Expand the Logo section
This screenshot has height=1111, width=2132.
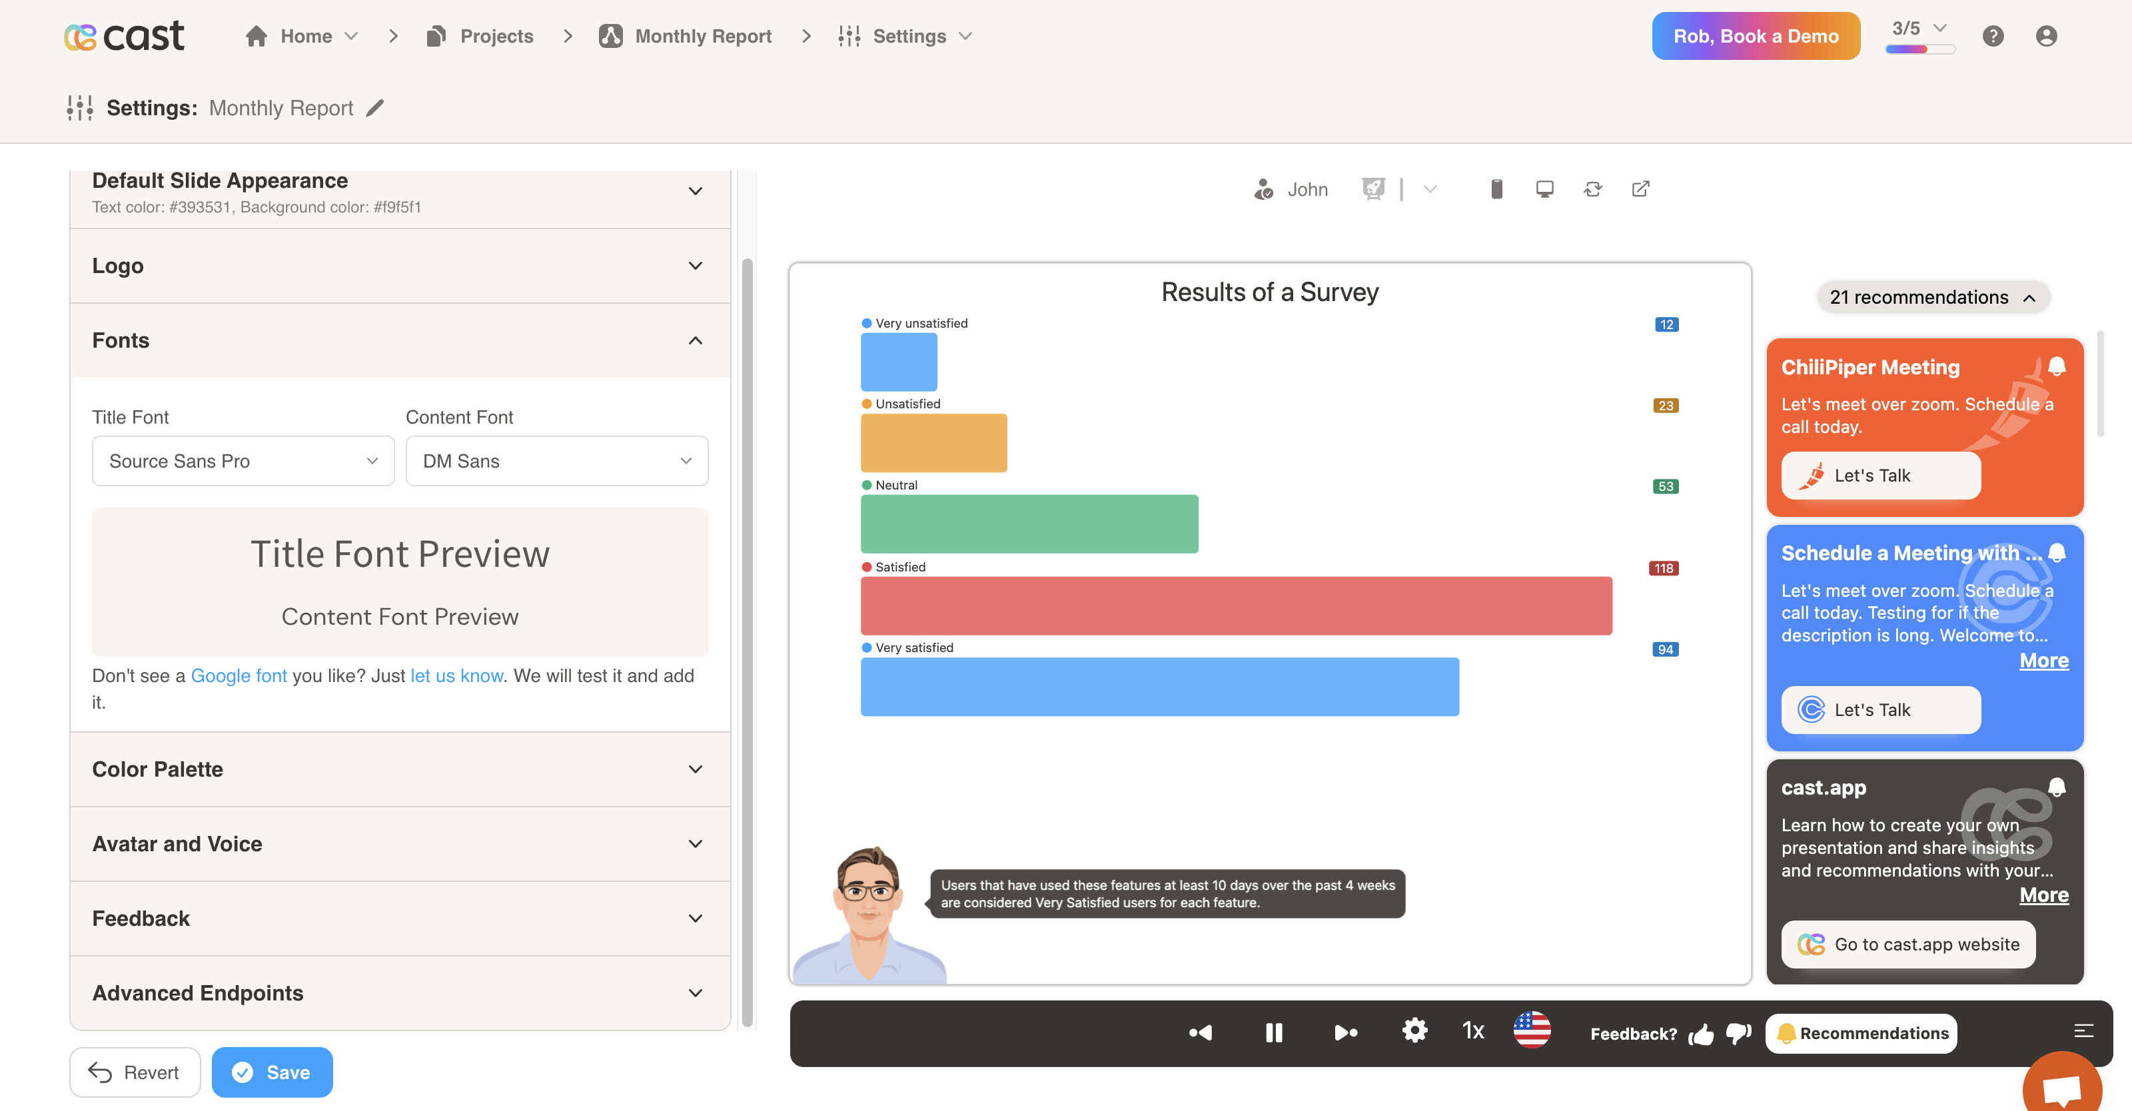click(400, 266)
